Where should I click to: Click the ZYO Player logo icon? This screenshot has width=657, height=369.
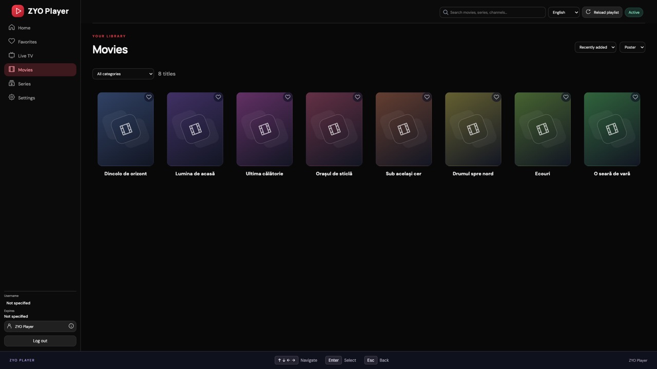(18, 11)
